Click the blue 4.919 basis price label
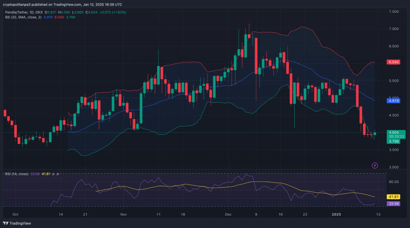This screenshot has height=228, width=410. (x=393, y=101)
